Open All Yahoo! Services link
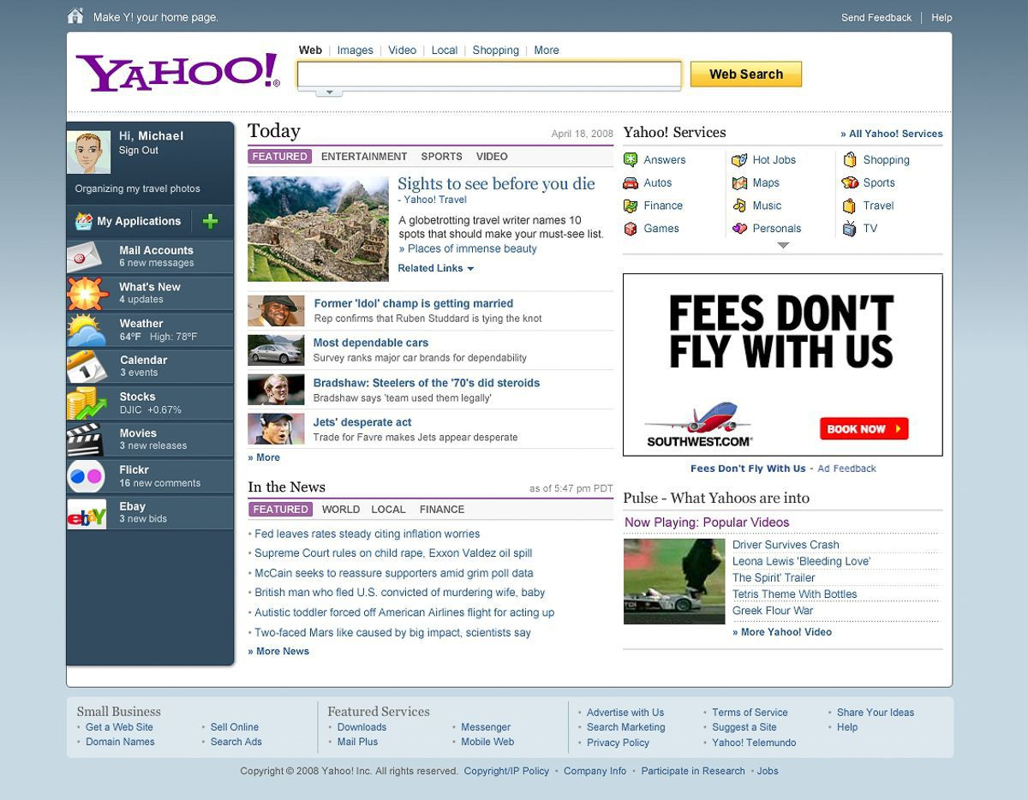The width and height of the screenshot is (1028, 800). click(892, 134)
